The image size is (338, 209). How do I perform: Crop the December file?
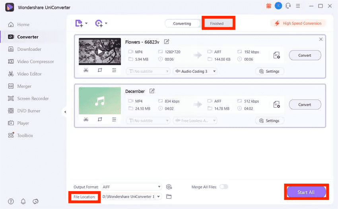click(x=100, y=119)
